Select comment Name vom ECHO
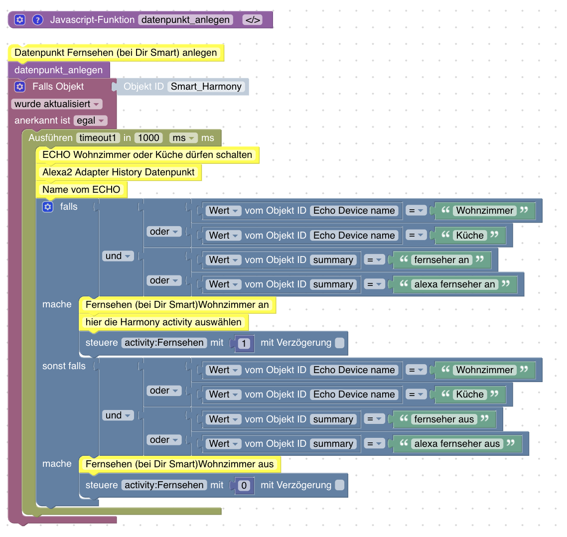This screenshot has width=567, height=537. [81, 189]
